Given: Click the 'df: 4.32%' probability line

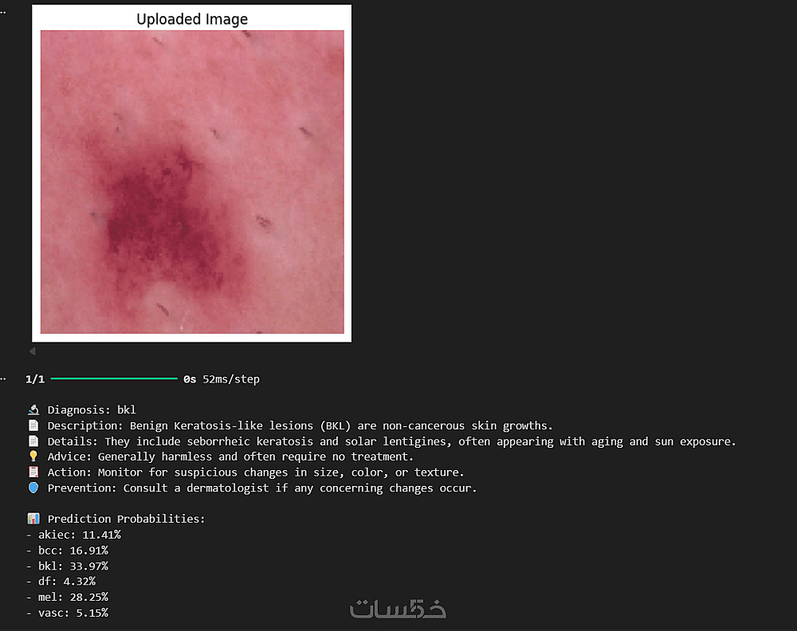Looking at the screenshot, I should pos(61,582).
